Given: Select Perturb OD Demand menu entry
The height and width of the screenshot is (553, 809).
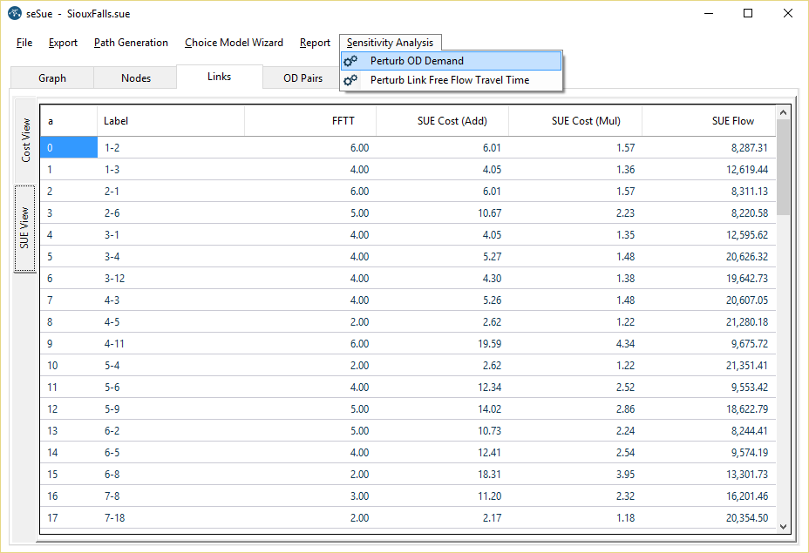Looking at the screenshot, I should coord(417,61).
